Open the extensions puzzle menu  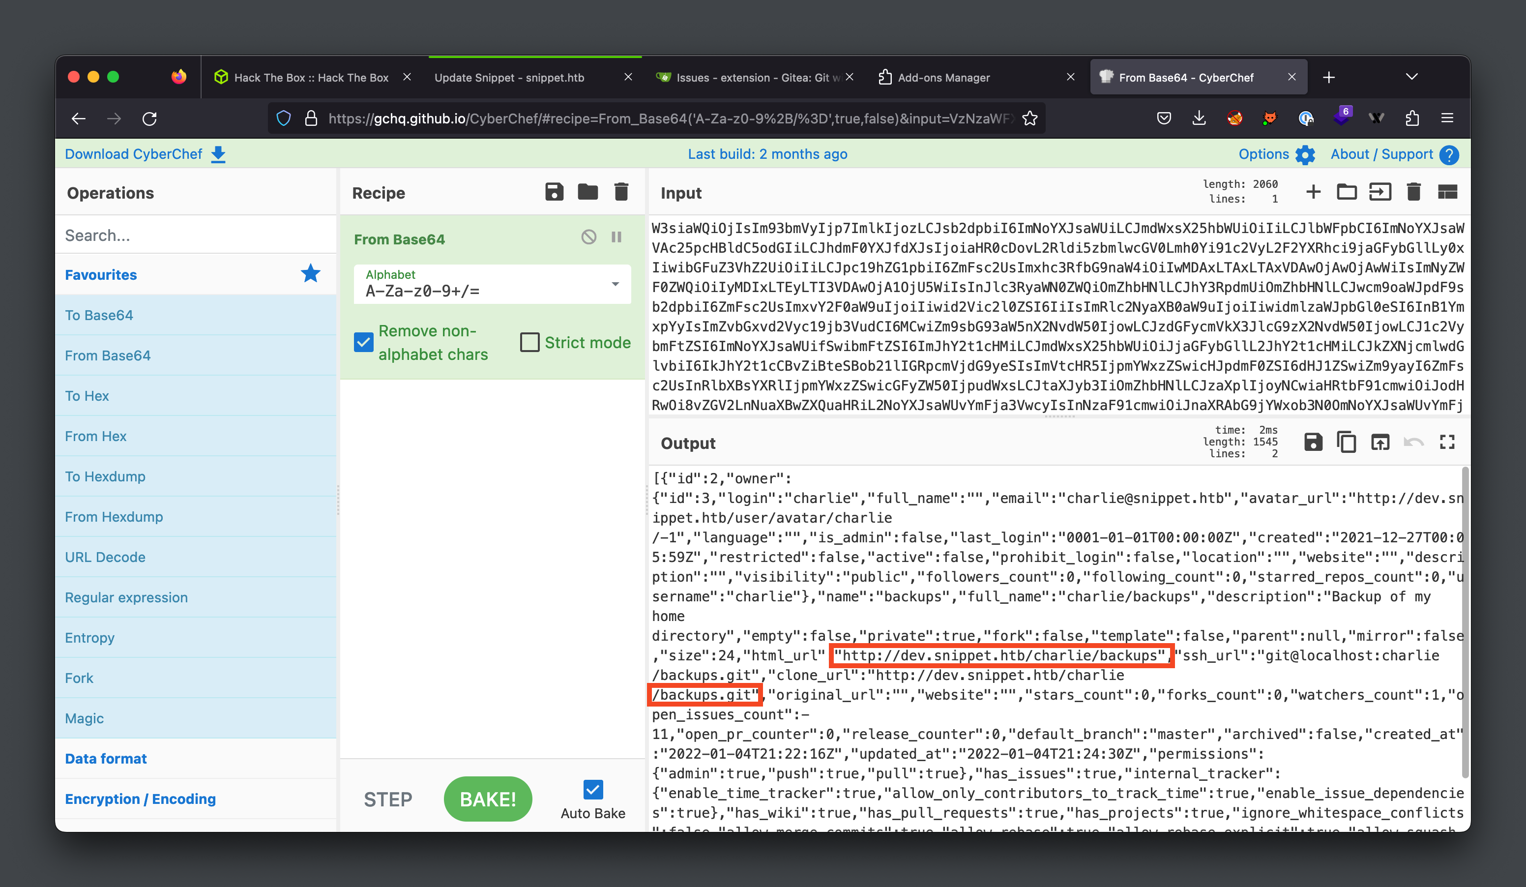tap(1411, 118)
